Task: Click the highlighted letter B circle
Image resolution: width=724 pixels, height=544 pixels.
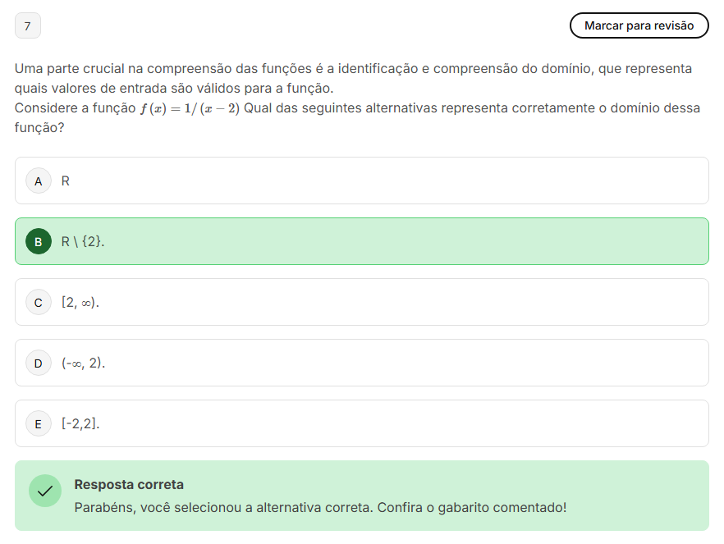Action: pos(39,242)
